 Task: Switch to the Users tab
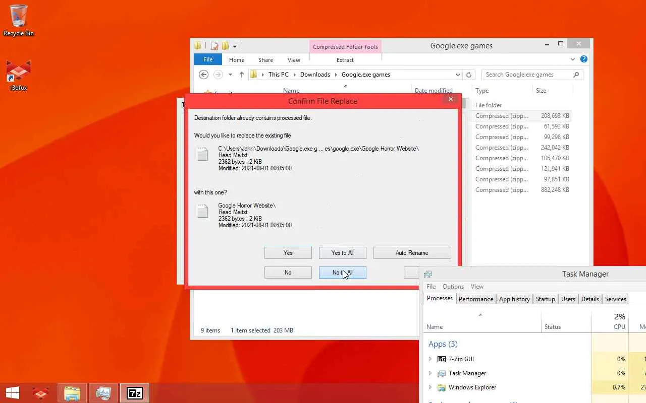[x=568, y=299]
